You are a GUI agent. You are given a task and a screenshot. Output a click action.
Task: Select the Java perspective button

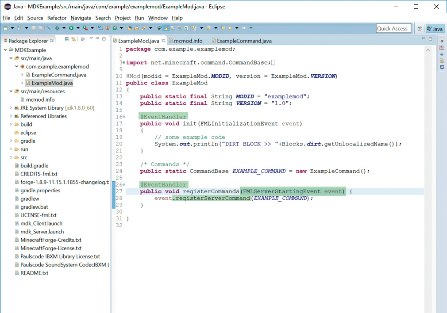point(434,29)
